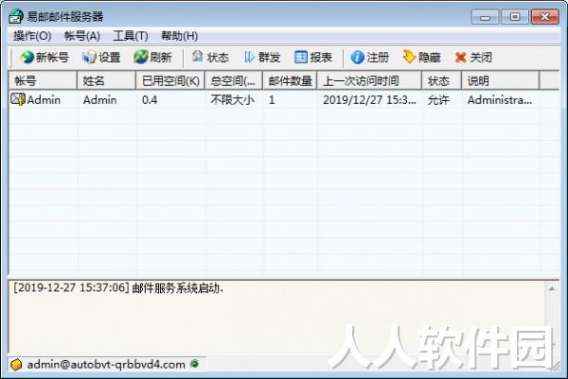
Task: Select the 0.4 used space value
Action: tap(150, 100)
